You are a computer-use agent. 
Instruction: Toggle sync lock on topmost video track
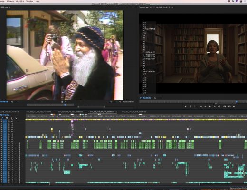point(9,121)
